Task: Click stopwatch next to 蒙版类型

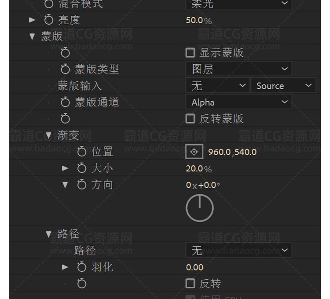Action: click(x=65, y=69)
